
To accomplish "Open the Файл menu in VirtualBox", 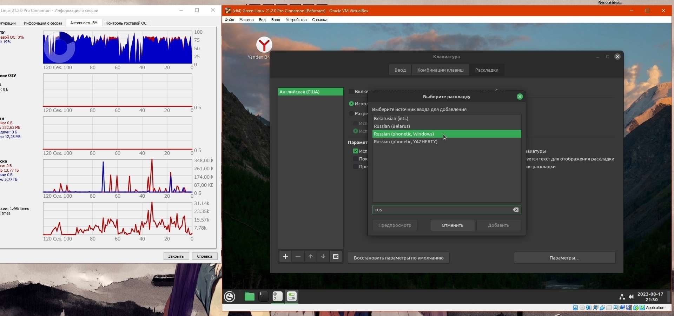I will click(x=229, y=20).
